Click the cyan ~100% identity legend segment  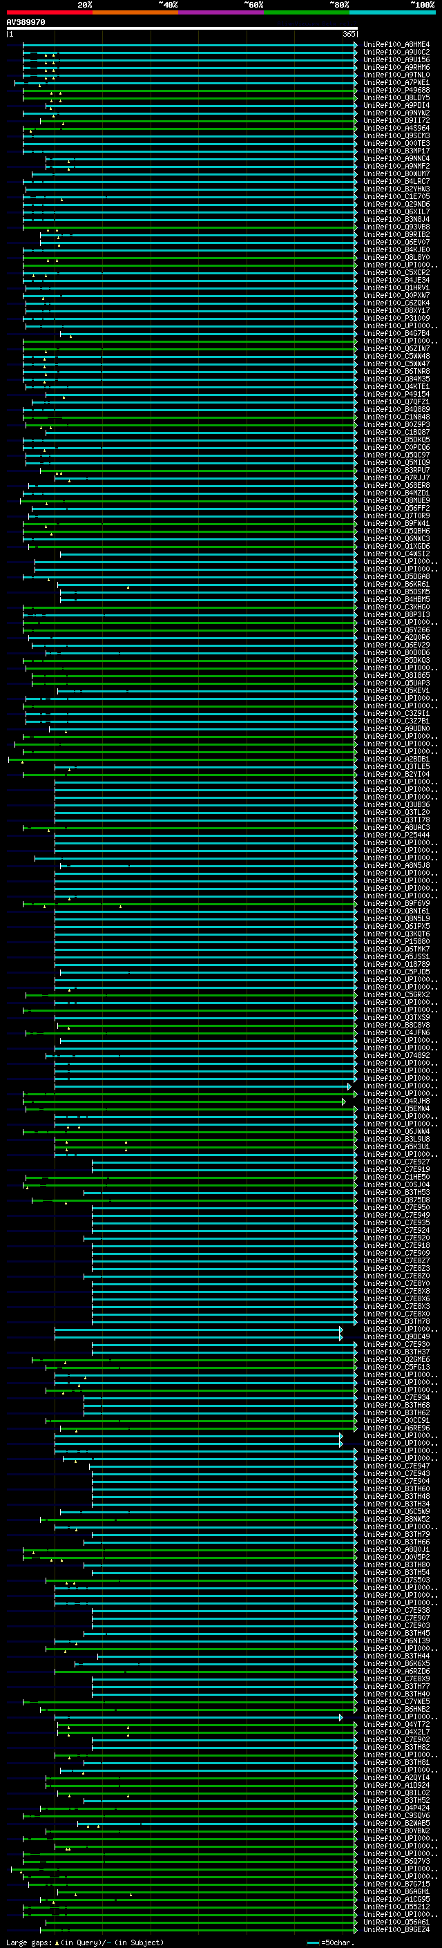click(392, 12)
